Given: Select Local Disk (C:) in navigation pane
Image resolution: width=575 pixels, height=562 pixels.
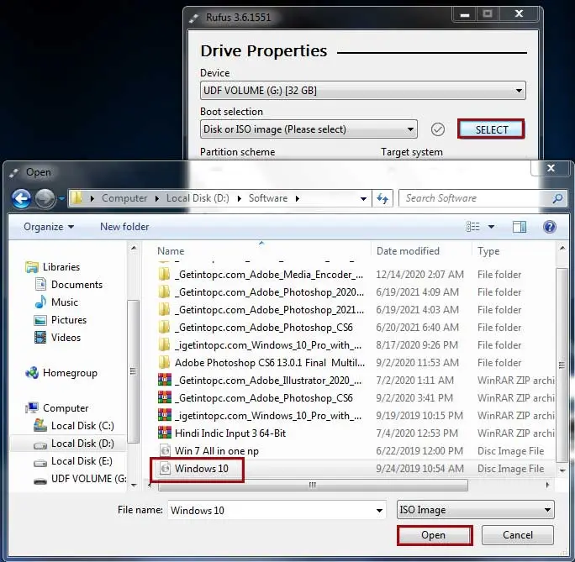Looking at the screenshot, I should (82, 426).
